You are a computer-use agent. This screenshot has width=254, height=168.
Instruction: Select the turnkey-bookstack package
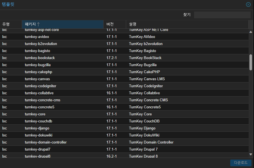(40, 58)
